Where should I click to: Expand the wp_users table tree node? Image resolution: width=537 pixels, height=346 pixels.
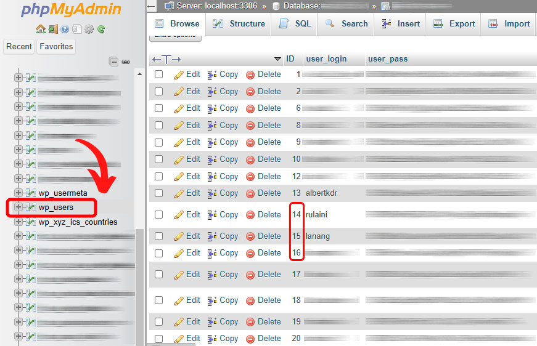(x=18, y=207)
